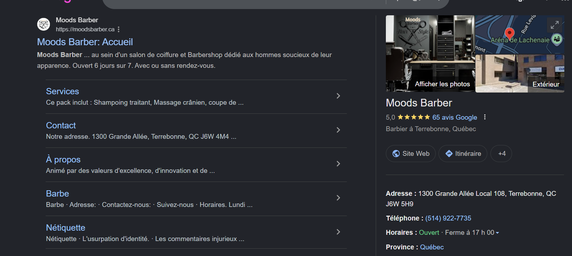This screenshot has width=572, height=256.
Task: Expand the Services row chevron
Action: click(x=338, y=96)
